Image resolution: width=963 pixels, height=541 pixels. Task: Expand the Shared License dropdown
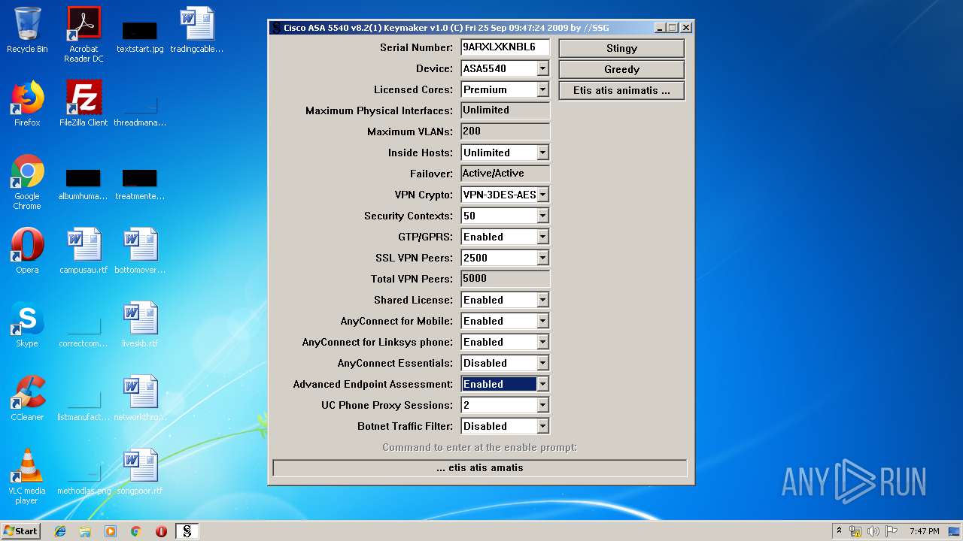pos(543,300)
